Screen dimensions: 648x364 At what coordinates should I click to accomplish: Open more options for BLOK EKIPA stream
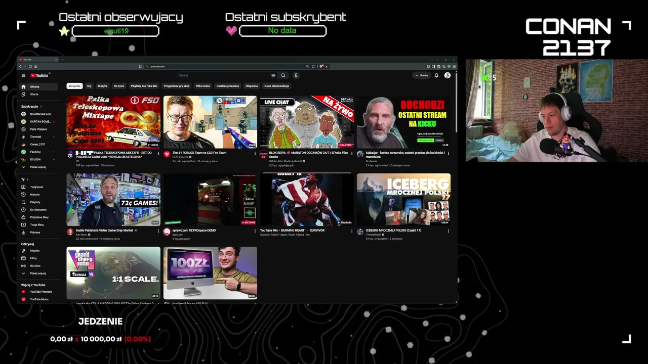coord(351,153)
